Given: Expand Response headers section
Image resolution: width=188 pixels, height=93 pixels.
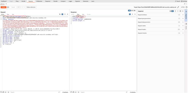Looking at the screenshot, I should [x=161, y=33].
